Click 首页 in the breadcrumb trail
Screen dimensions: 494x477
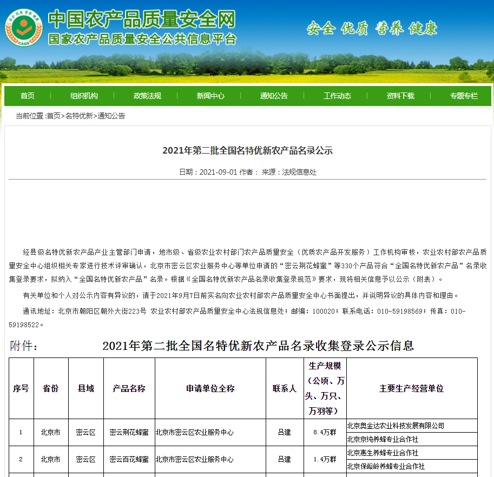54,116
